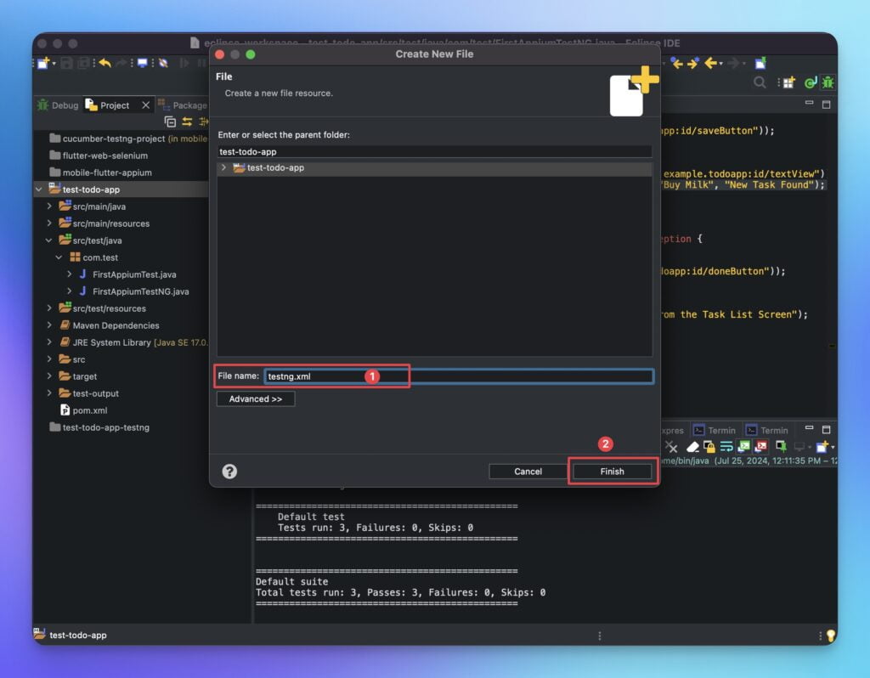The height and width of the screenshot is (678, 870).
Task: Select pom.xml in the project tree
Action: pyautogui.click(x=84, y=410)
